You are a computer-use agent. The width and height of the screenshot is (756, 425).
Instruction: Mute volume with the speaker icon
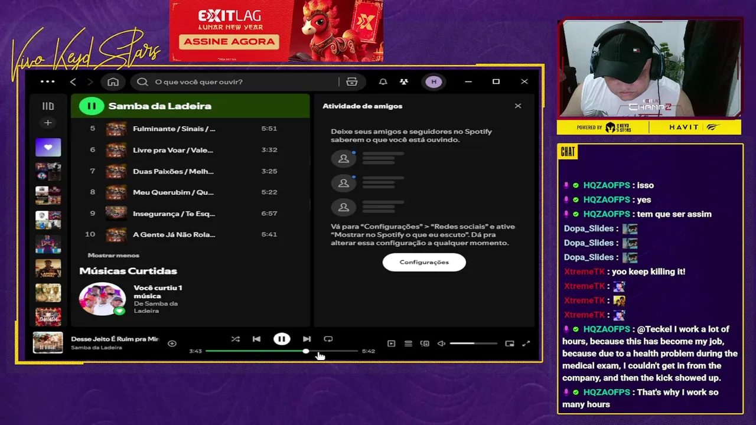click(x=441, y=344)
